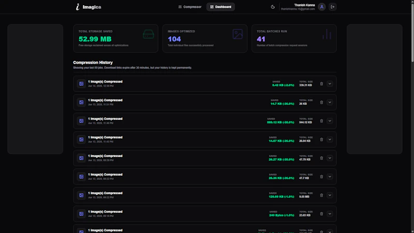Click the 5.42 KB (-2.0%) saved value
This screenshot has height=233, width=414.
283,85
